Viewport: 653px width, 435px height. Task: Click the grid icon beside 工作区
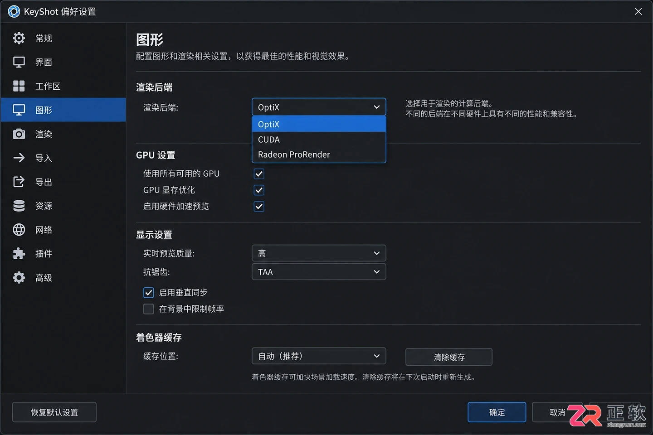click(19, 86)
